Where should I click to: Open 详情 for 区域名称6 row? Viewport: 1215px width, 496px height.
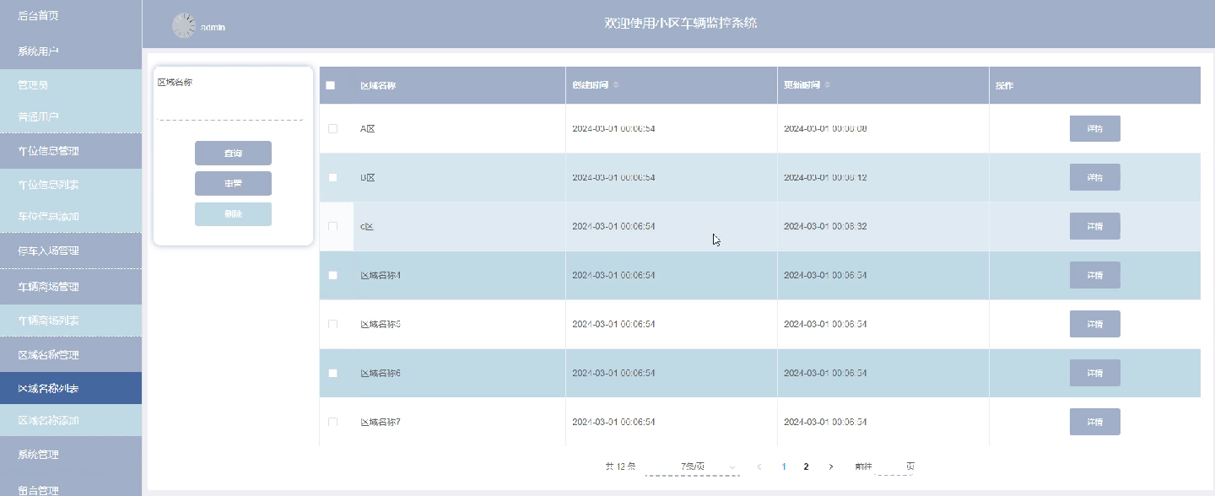click(x=1094, y=373)
